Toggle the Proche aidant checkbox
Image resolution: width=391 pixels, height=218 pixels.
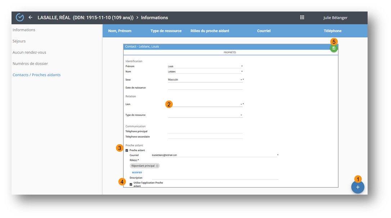coord(127,150)
